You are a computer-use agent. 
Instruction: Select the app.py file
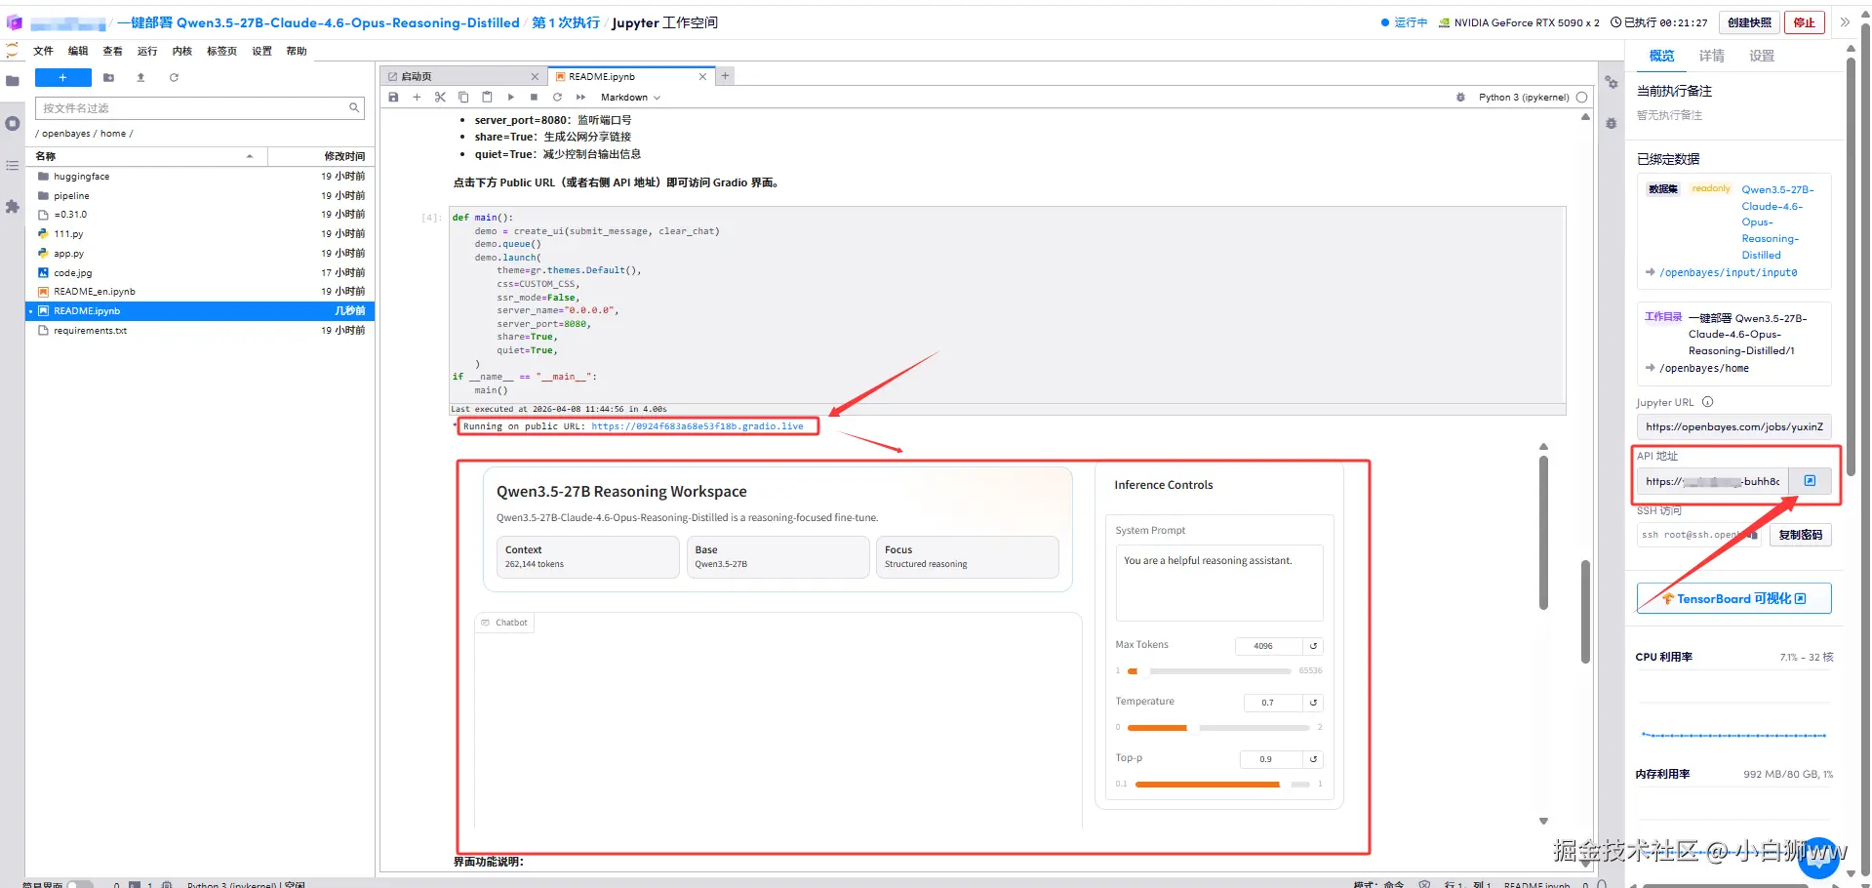click(x=200, y=254)
